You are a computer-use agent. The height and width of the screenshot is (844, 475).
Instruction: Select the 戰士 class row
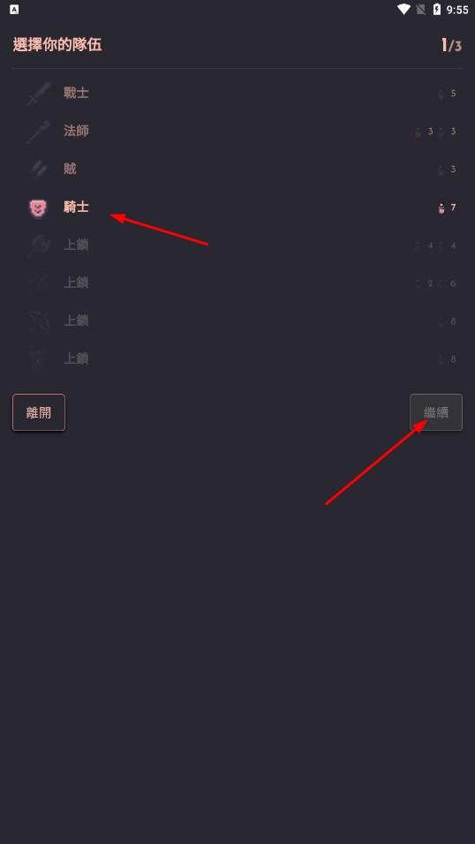pyautogui.click(x=237, y=93)
